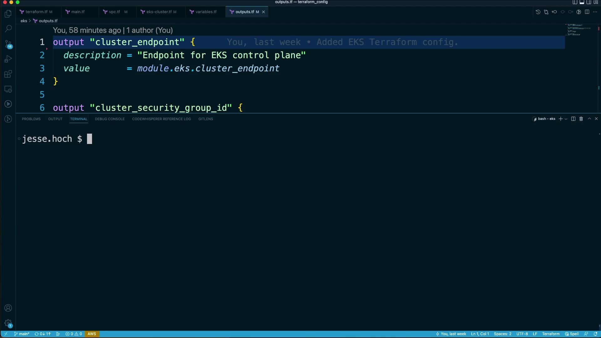
Task: Open the new terminal profile dropdown arrow
Action: pos(566,119)
